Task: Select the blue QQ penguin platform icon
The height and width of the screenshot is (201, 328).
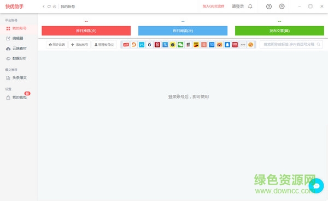Action: 227,45
